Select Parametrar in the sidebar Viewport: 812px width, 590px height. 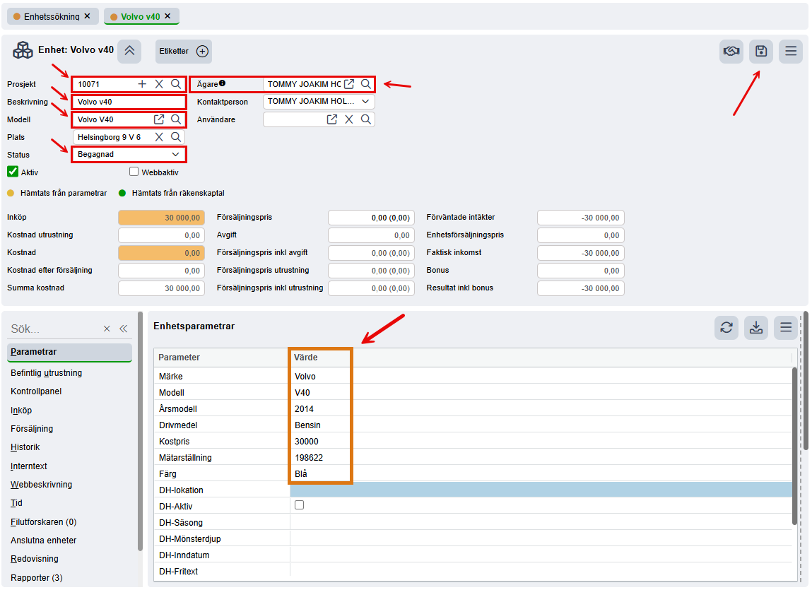(69, 352)
